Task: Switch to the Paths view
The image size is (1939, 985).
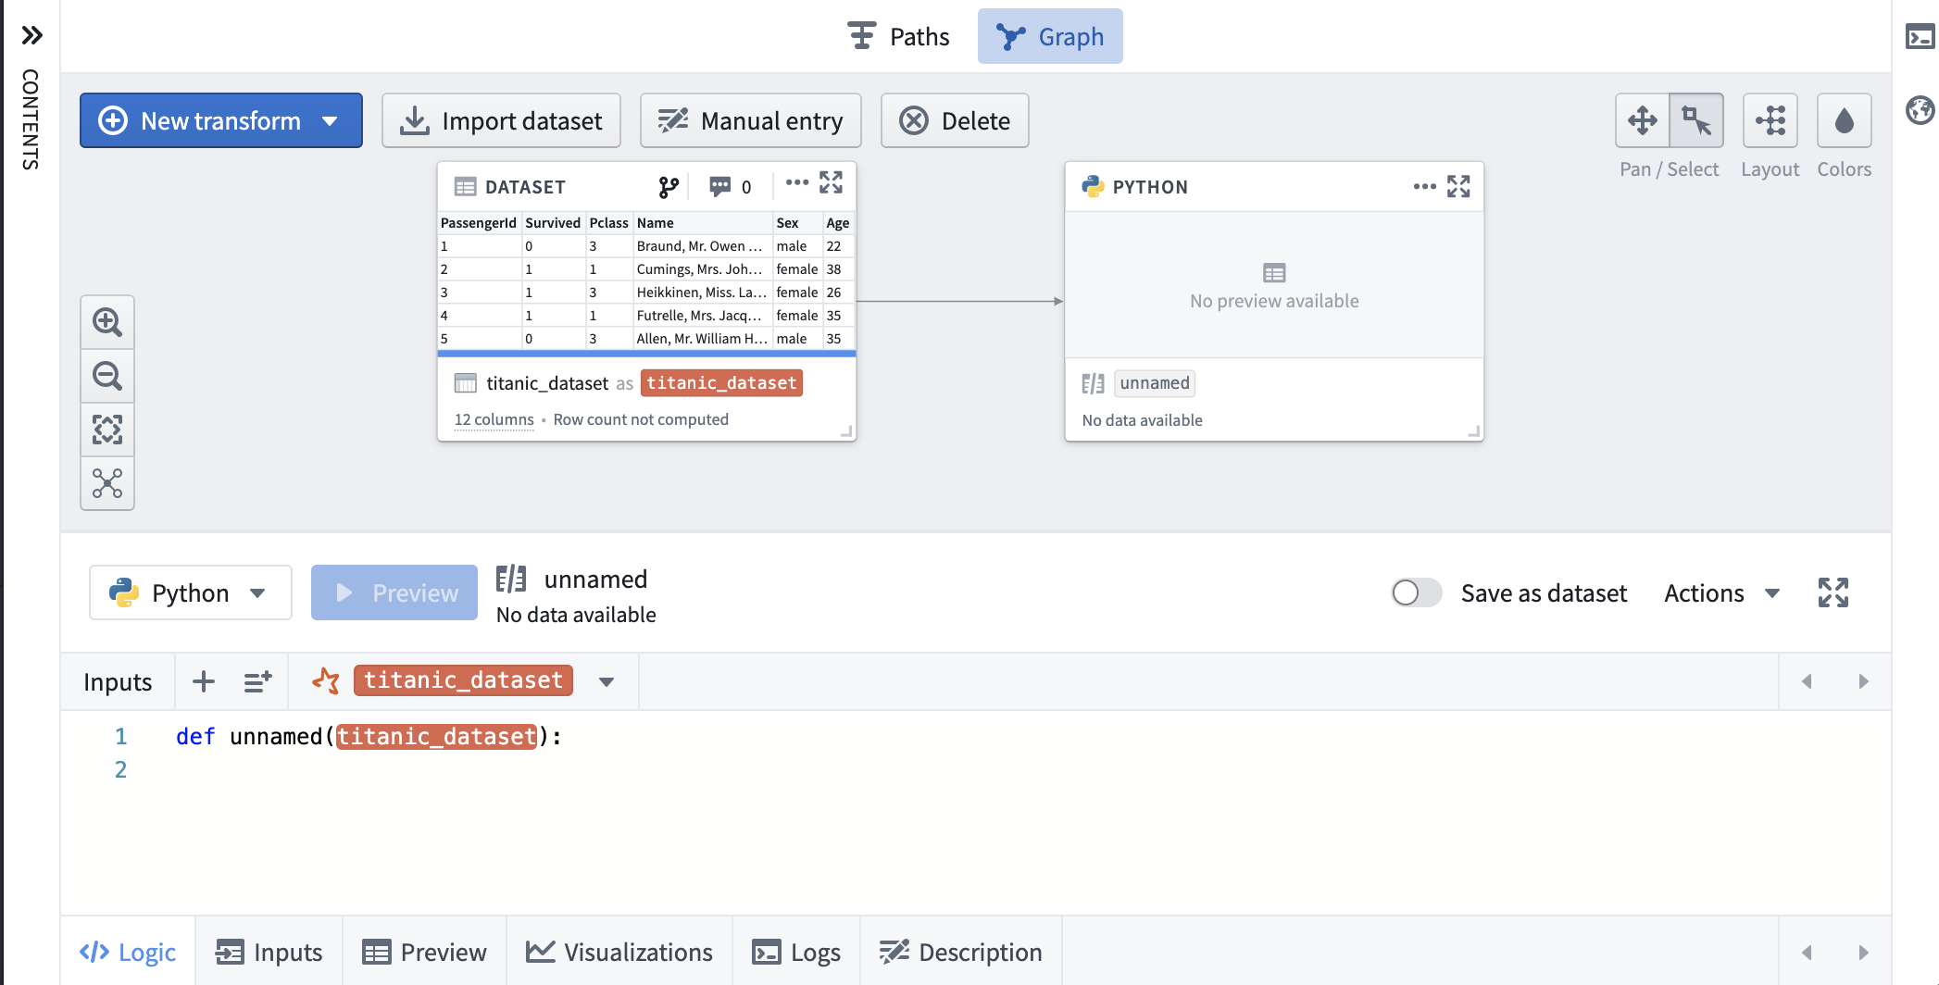Action: 898,37
